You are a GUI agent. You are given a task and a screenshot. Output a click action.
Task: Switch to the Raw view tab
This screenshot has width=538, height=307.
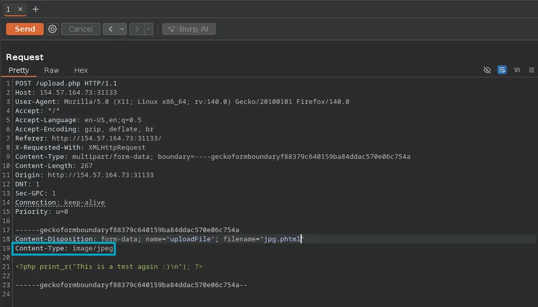(x=51, y=70)
